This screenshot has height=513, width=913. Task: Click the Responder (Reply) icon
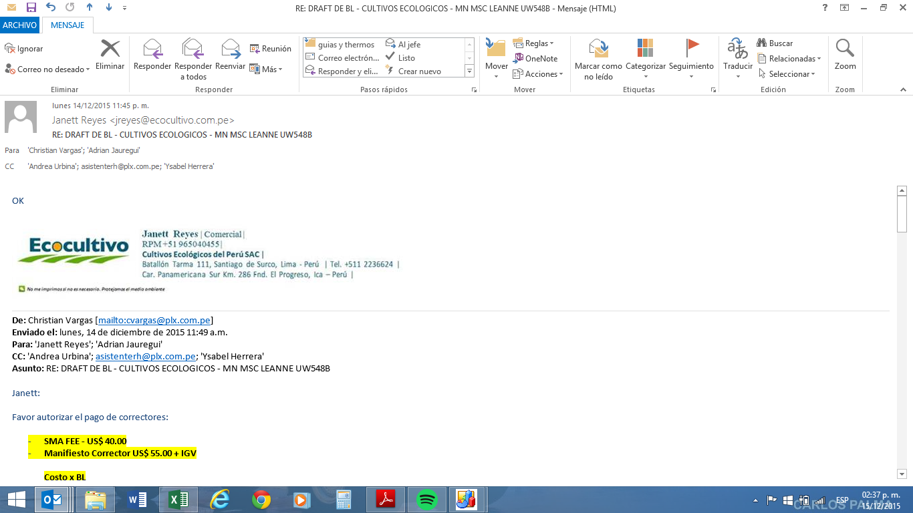coord(152,49)
